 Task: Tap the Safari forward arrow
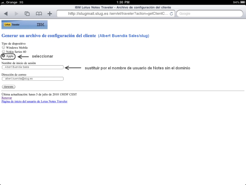pos(16,14)
